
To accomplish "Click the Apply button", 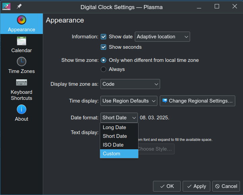I will pyautogui.click(x=196, y=186).
